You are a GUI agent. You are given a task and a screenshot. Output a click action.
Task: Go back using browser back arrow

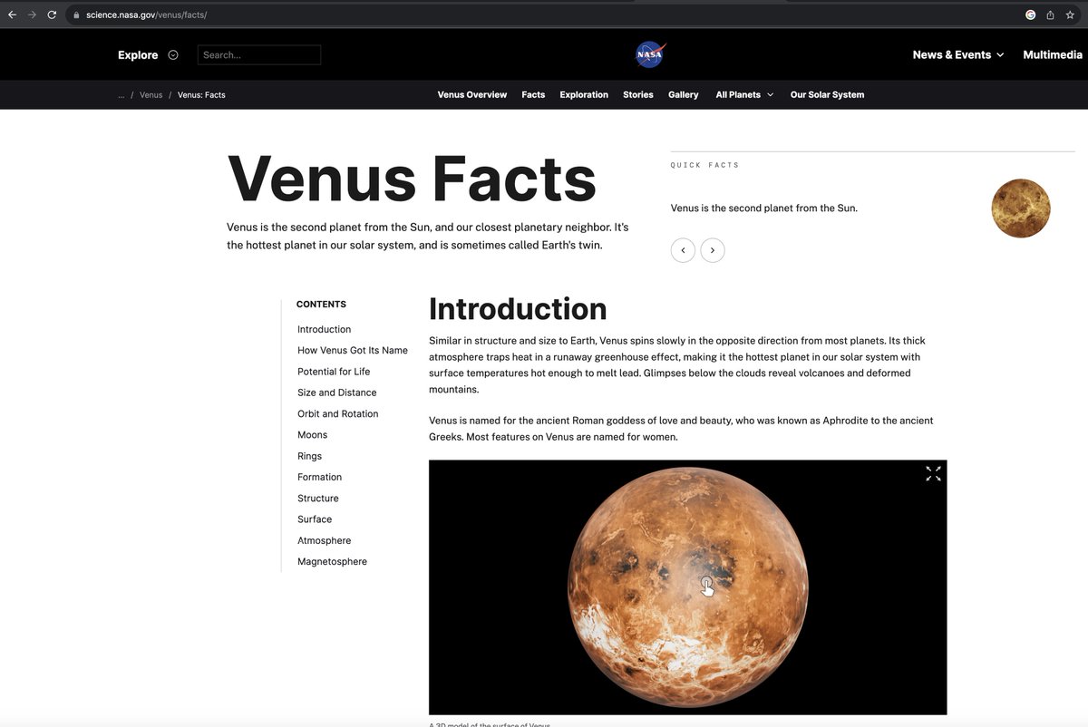tap(12, 15)
